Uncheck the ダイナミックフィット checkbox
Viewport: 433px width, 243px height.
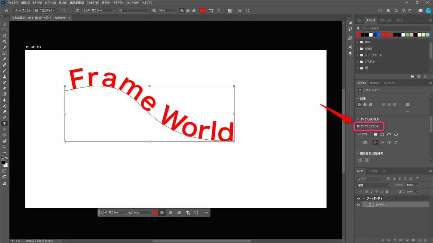(x=358, y=126)
